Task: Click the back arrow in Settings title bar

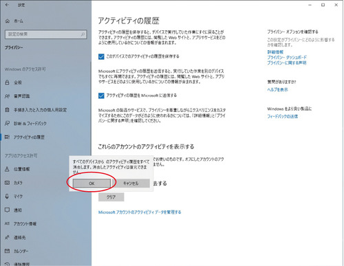Action: (7, 5)
